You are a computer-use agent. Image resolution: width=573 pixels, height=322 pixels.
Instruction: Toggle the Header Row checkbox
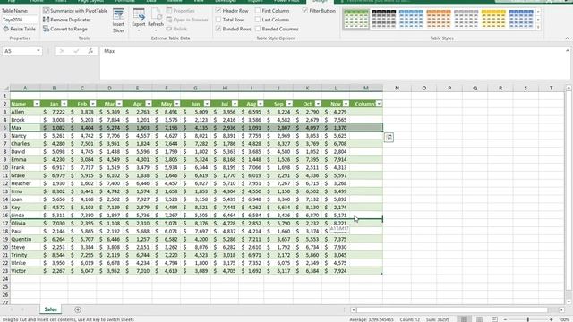tap(218, 11)
